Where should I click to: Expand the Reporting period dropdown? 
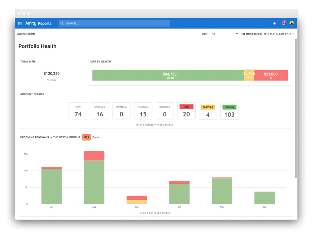(279, 34)
